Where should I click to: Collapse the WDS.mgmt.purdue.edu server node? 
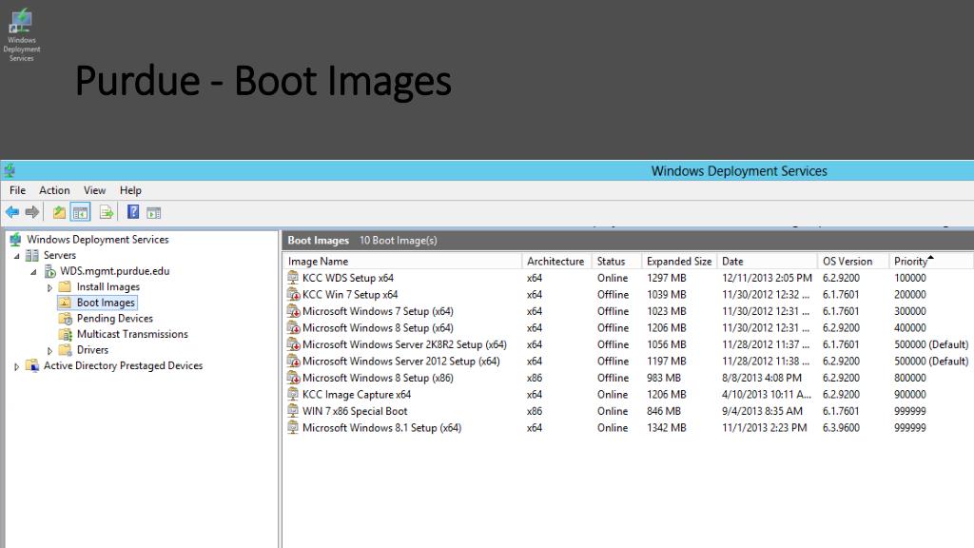click(x=33, y=272)
